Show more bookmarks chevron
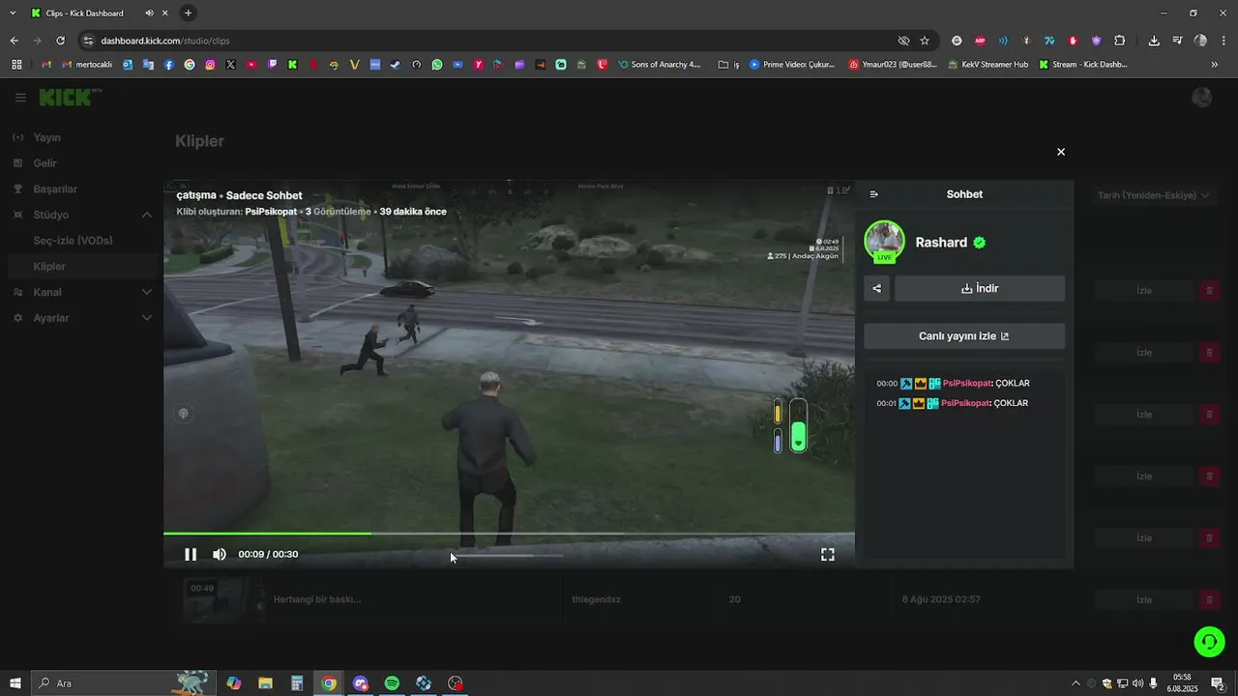The width and height of the screenshot is (1238, 696). (1215, 65)
